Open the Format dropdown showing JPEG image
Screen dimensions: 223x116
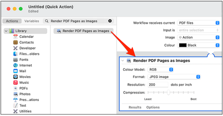(x=174, y=77)
